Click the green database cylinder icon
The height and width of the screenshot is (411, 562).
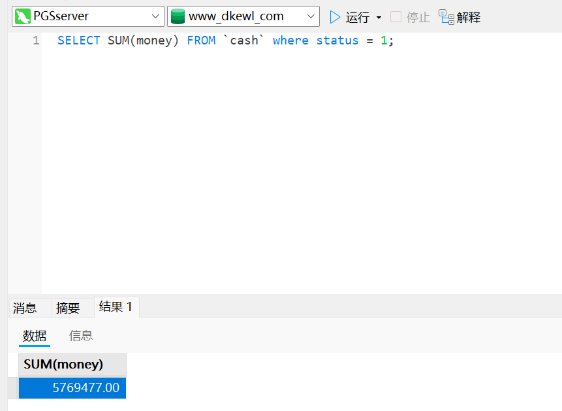(x=178, y=16)
